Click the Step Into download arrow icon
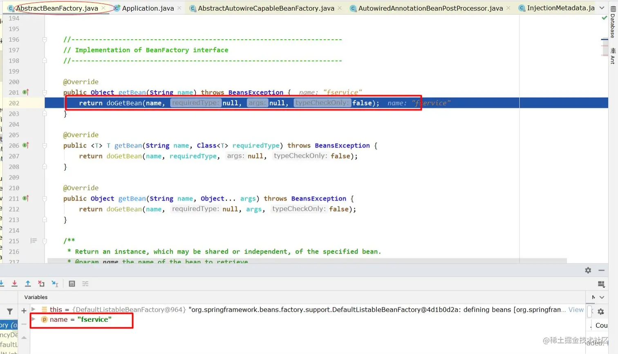The width and height of the screenshot is (618, 354). (x=2, y=284)
